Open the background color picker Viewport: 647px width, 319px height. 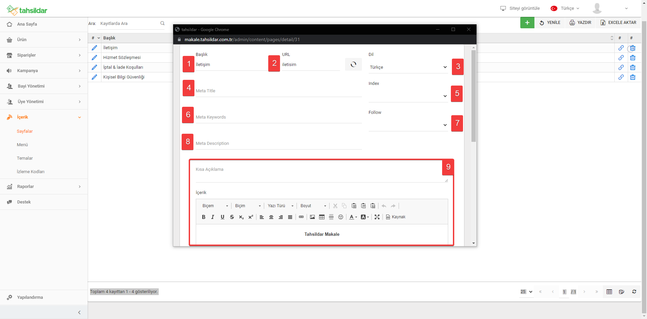click(x=365, y=217)
